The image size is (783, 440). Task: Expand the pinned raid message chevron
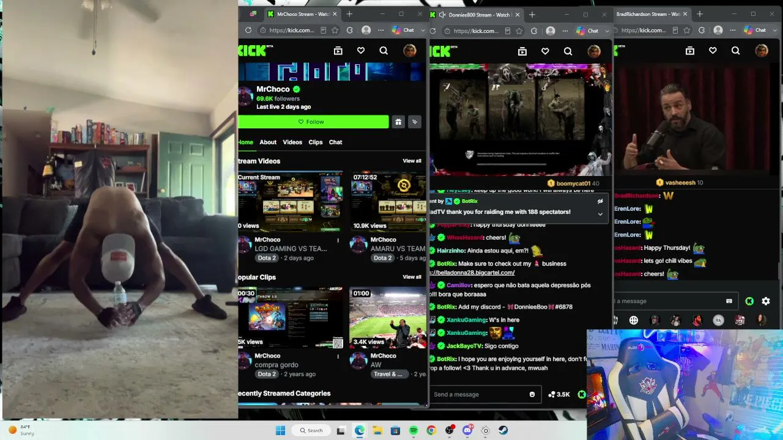(600, 214)
